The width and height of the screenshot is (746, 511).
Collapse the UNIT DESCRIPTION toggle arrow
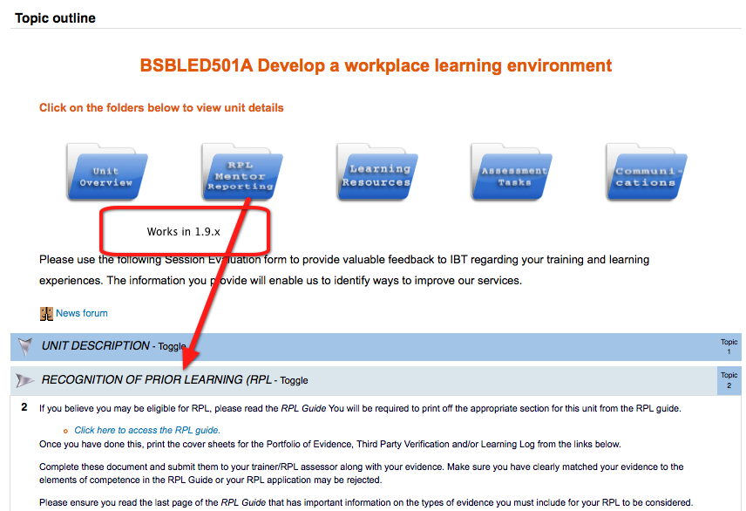pos(24,347)
